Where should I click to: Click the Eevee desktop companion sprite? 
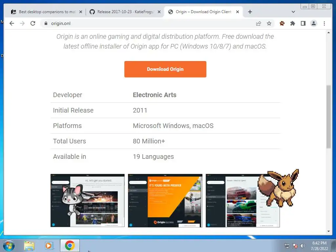click(278, 188)
